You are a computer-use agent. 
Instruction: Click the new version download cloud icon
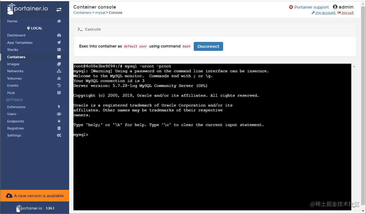tap(9, 196)
